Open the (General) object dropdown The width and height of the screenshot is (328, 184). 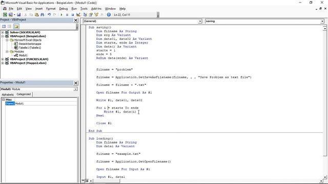coord(200,21)
